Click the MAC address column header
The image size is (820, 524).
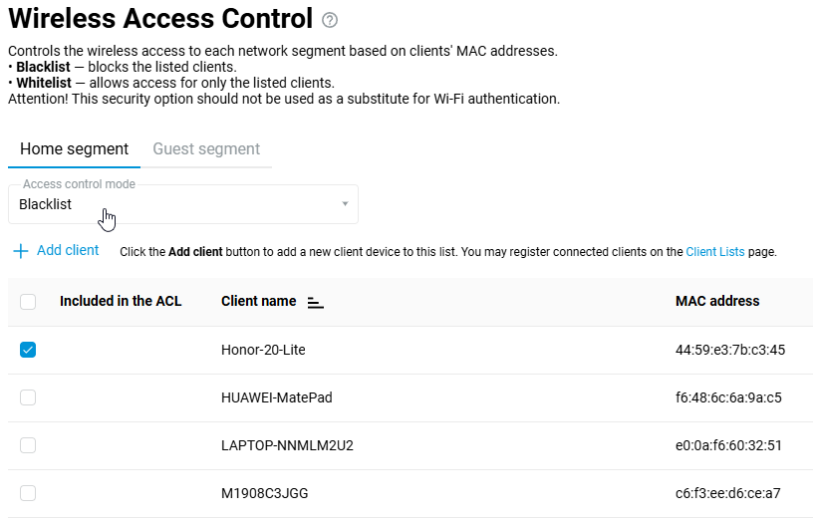[717, 301]
